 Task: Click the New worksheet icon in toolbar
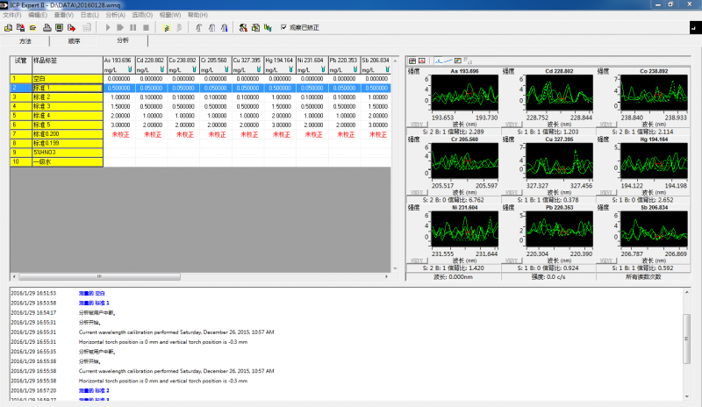(7, 27)
